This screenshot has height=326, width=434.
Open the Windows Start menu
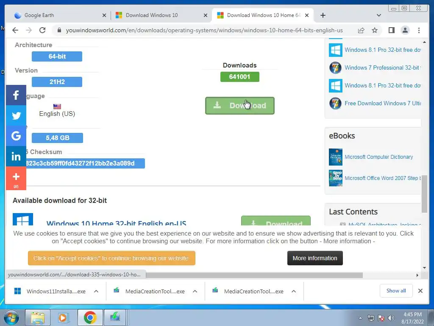click(x=11, y=318)
